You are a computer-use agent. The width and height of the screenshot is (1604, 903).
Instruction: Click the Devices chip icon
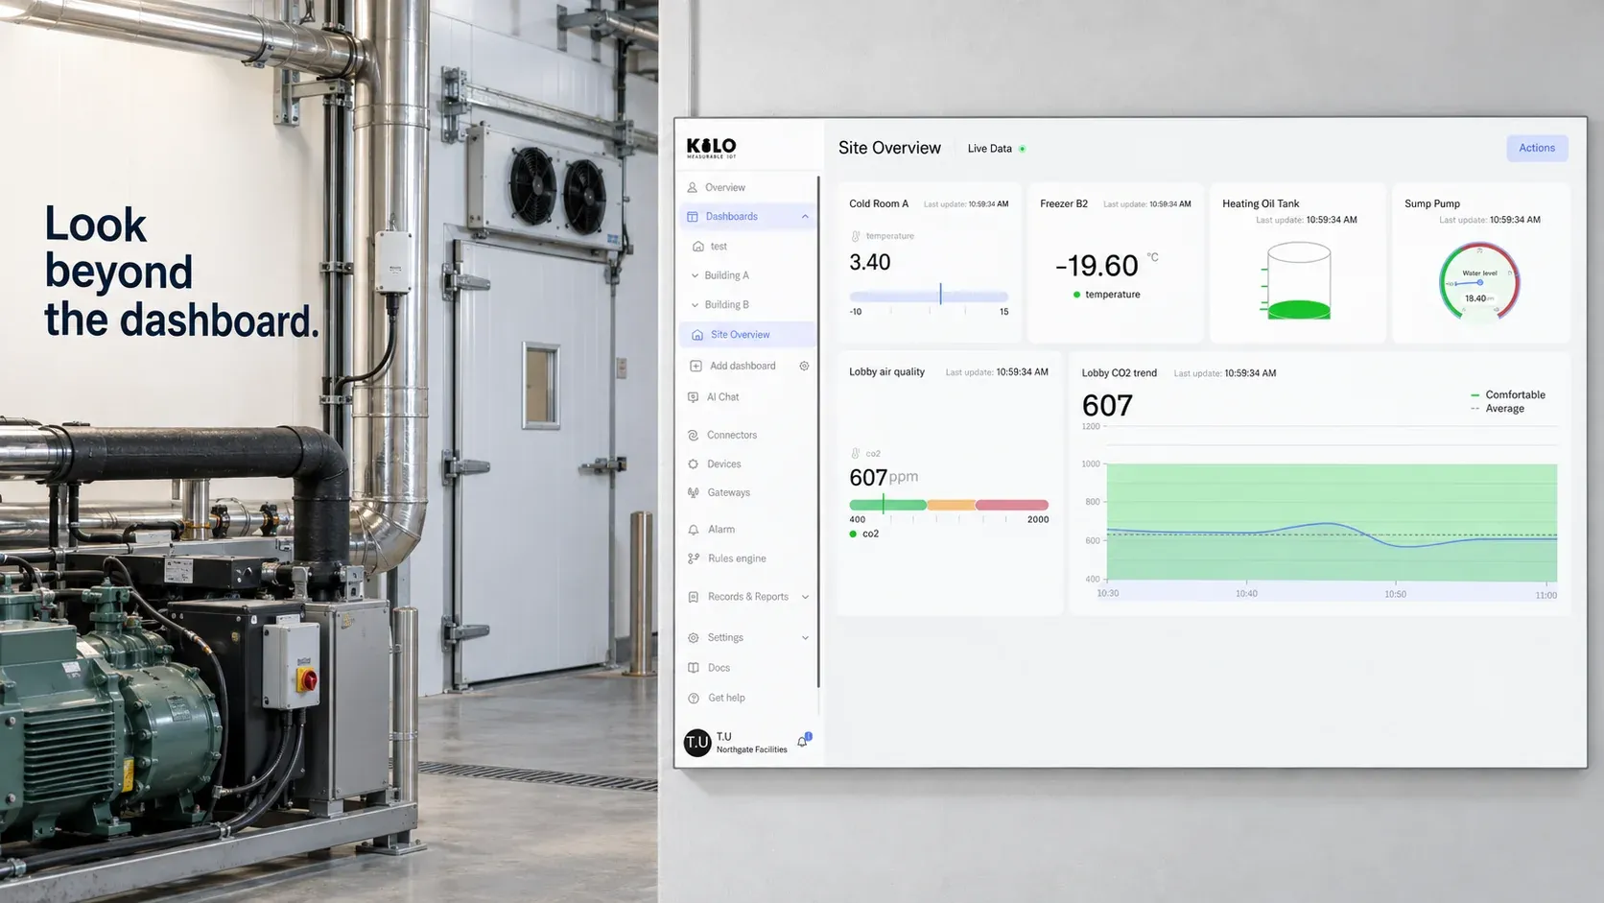point(693,464)
